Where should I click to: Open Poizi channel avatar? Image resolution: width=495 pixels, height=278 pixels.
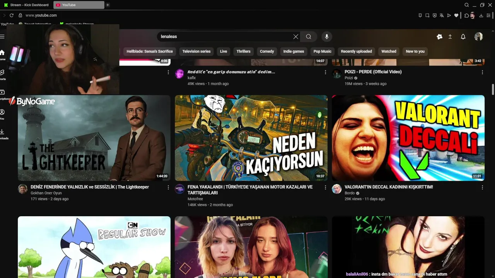click(x=336, y=73)
